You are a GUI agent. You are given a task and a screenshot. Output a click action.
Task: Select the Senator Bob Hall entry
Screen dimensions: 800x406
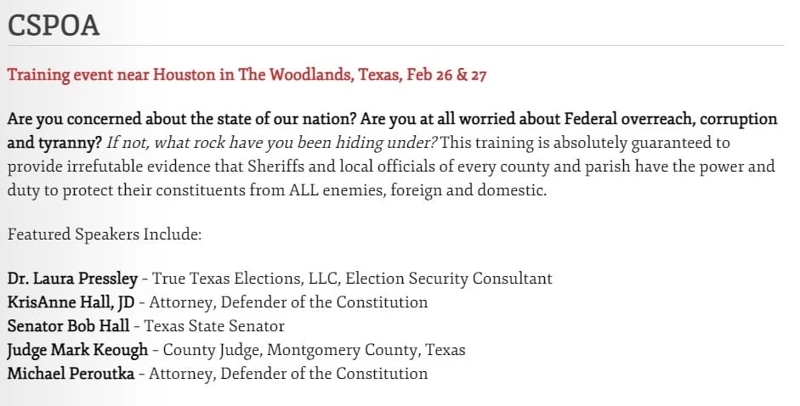(68, 326)
